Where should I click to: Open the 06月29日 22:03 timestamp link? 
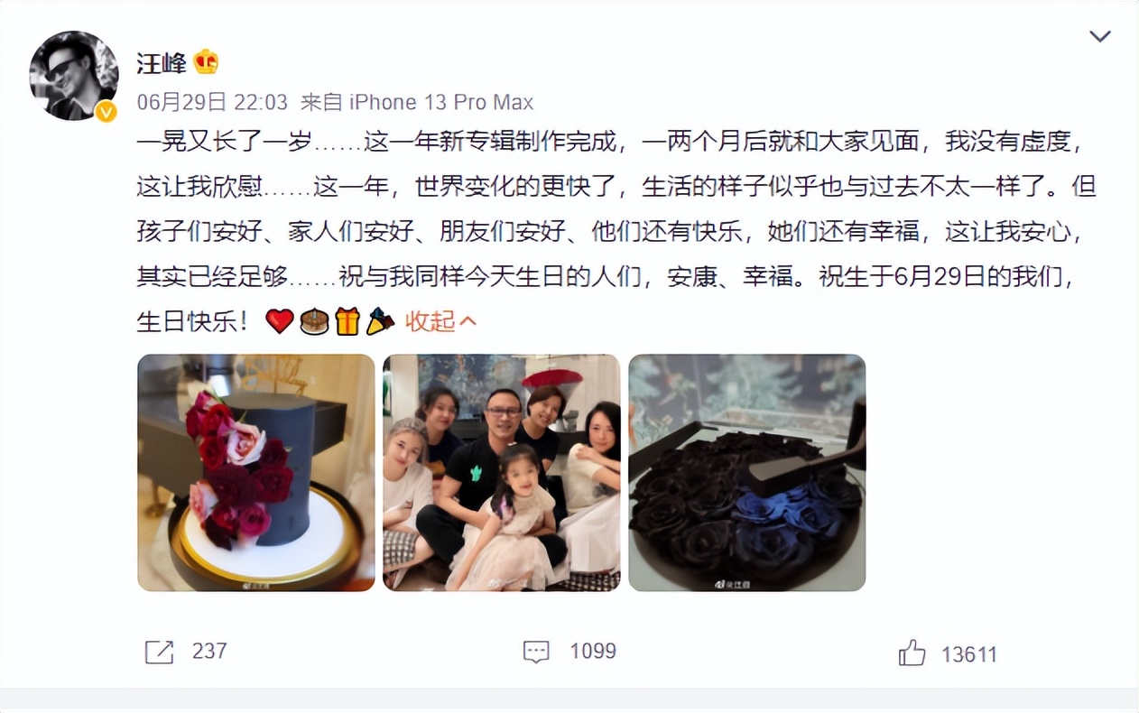[x=212, y=102]
